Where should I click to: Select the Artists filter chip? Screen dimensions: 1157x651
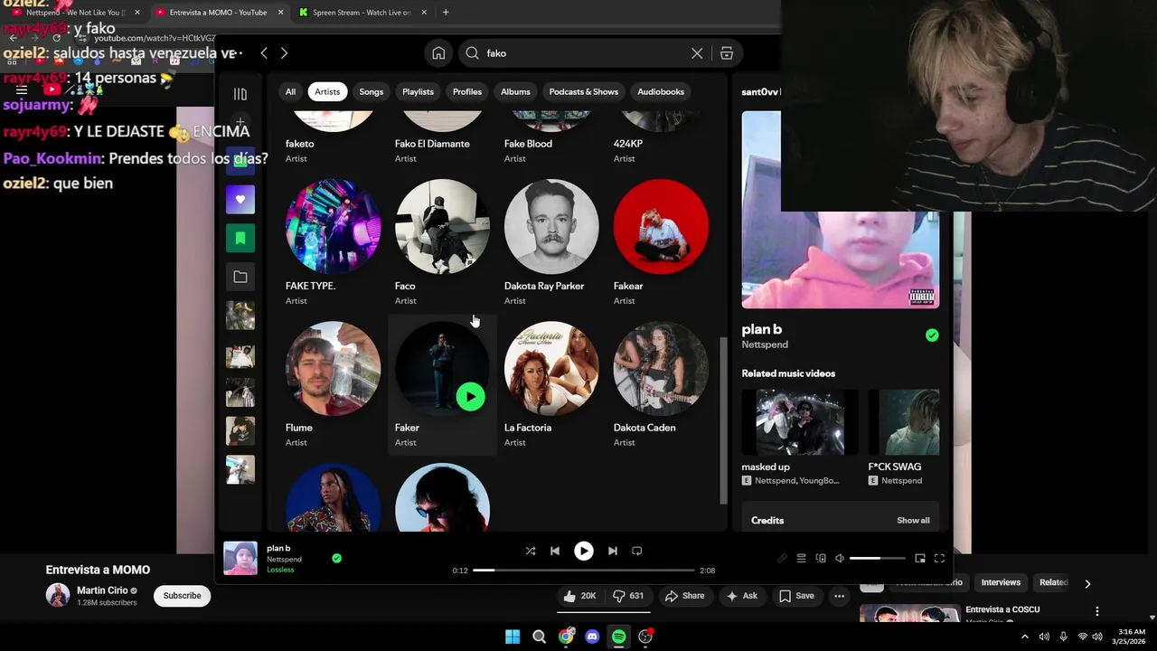327,91
